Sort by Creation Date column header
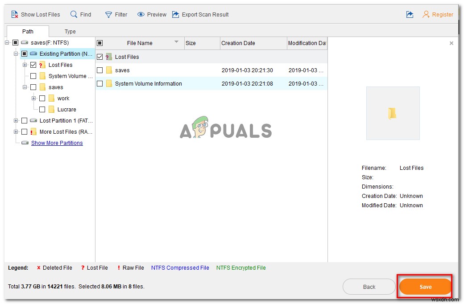This screenshot has width=464, height=304. coord(253,43)
